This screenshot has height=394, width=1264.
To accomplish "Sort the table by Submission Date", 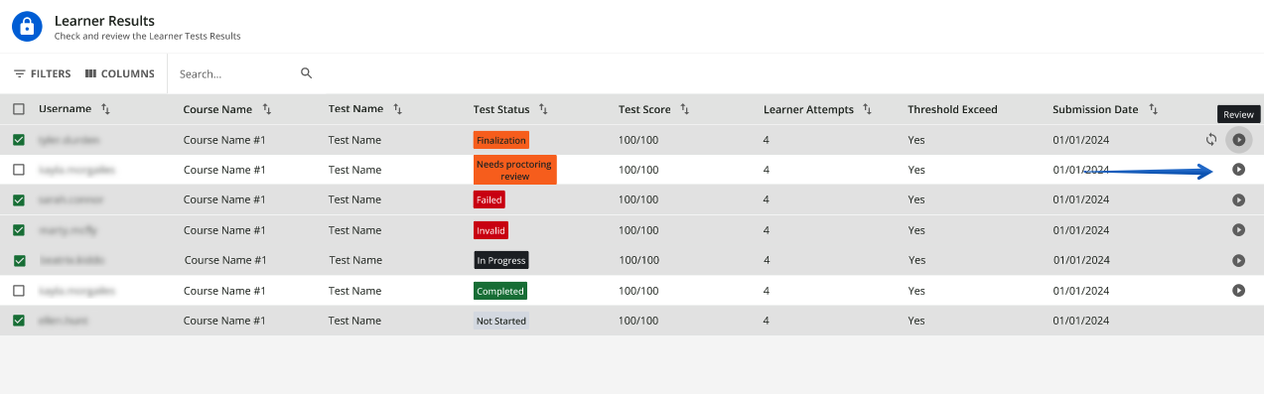I will [1153, 109].
